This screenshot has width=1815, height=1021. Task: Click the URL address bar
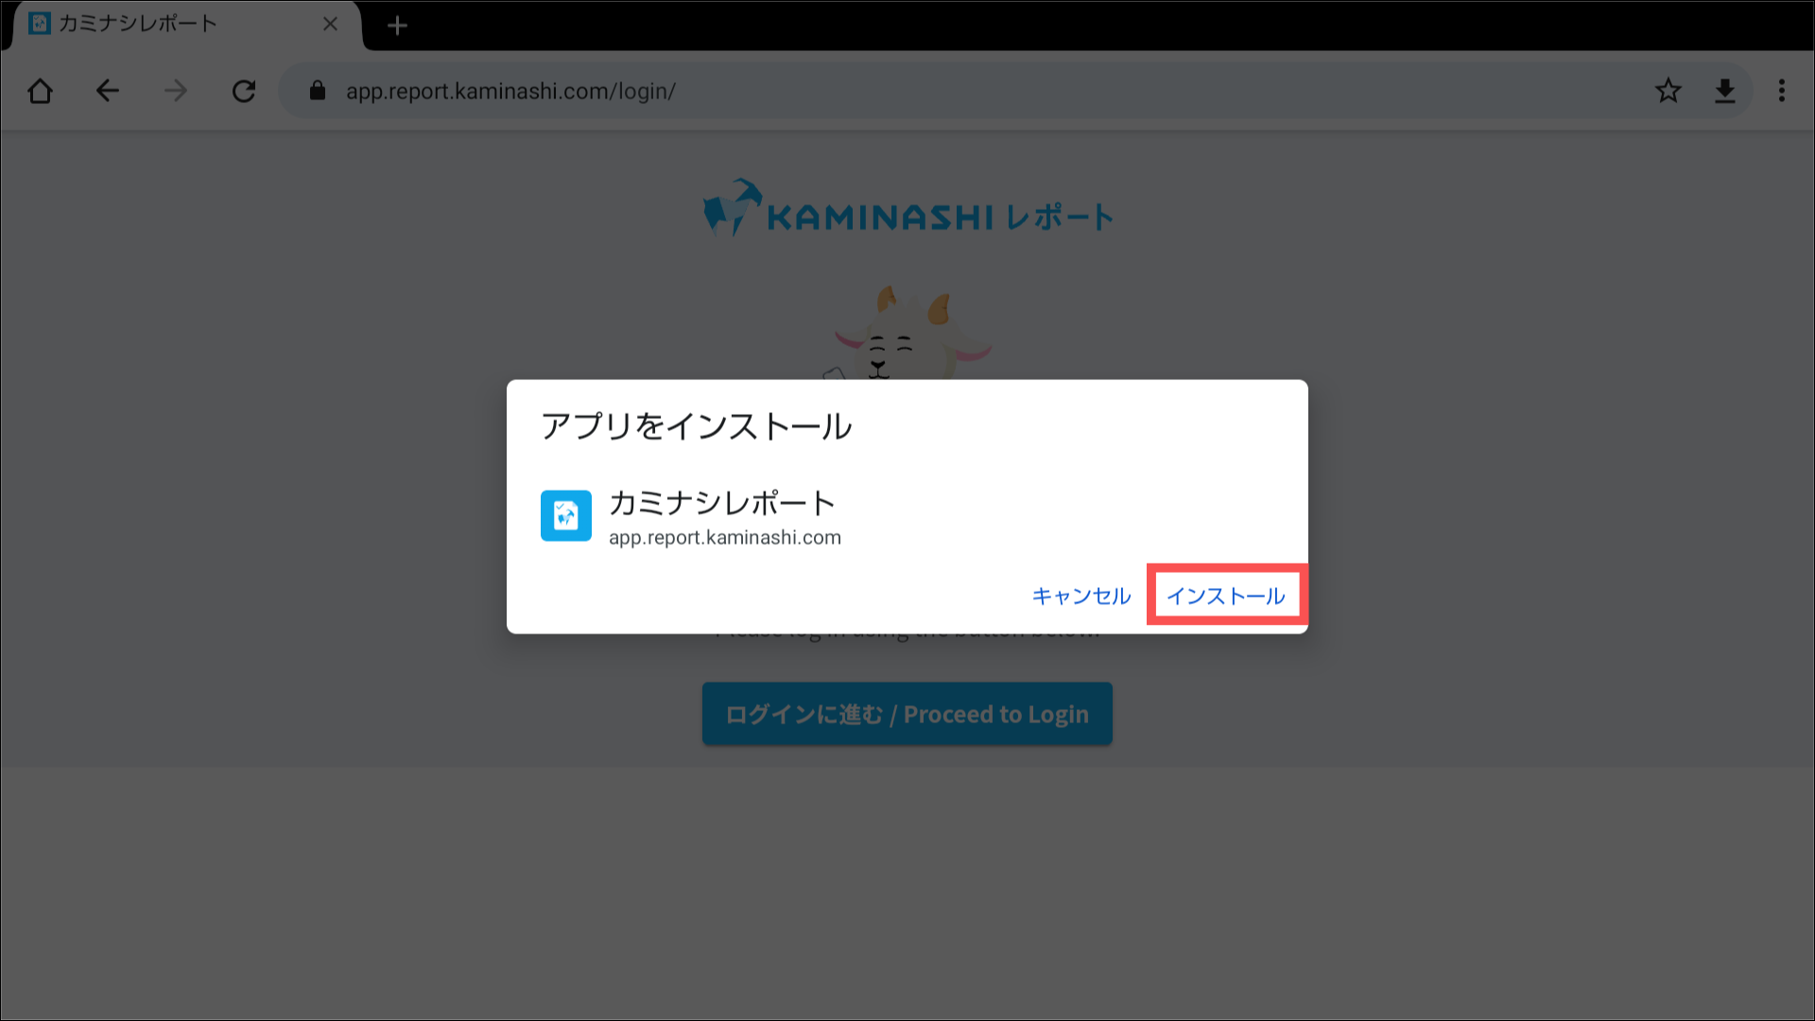click(x=945, y=91)
